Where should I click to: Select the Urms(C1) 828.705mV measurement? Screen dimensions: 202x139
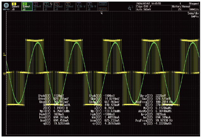coord(53,99)
